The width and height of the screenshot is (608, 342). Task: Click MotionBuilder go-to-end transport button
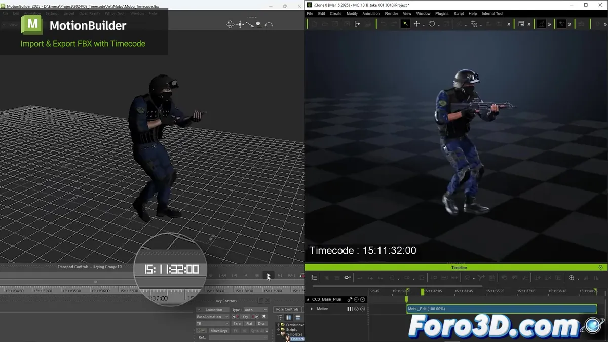291,275
